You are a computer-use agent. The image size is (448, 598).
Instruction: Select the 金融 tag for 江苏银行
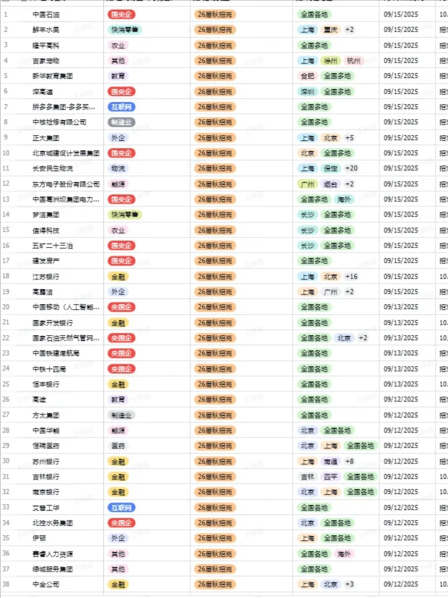(118, 277)
